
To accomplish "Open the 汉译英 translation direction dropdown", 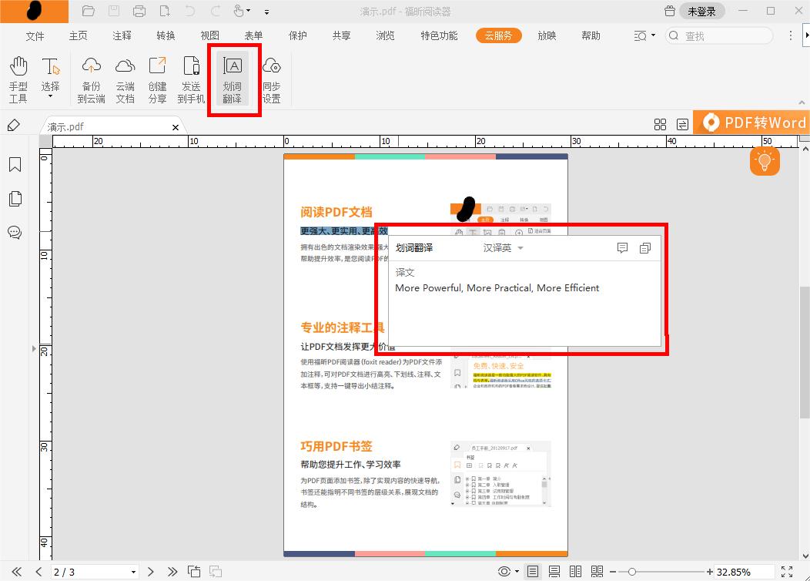I will click(x=504, y=248).
